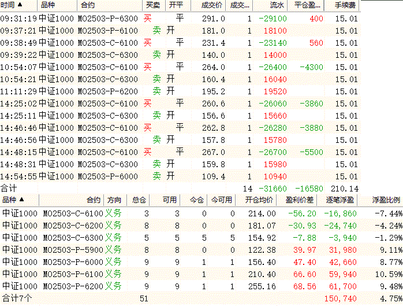Click the 总仓 column header
403x306 pixels.
pyautogui.click(x=138, y=200)
